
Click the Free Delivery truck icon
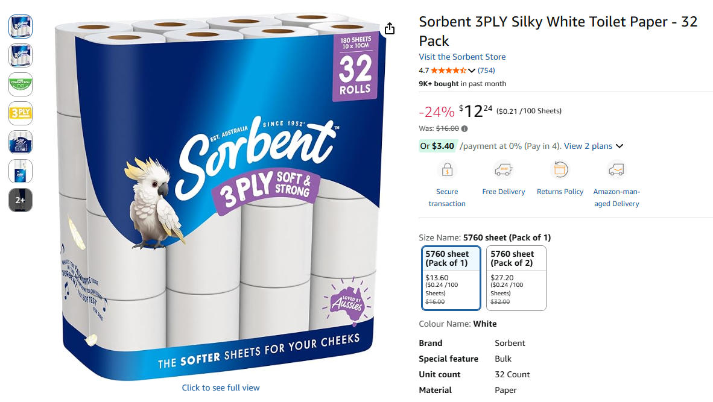coord(503,170)
